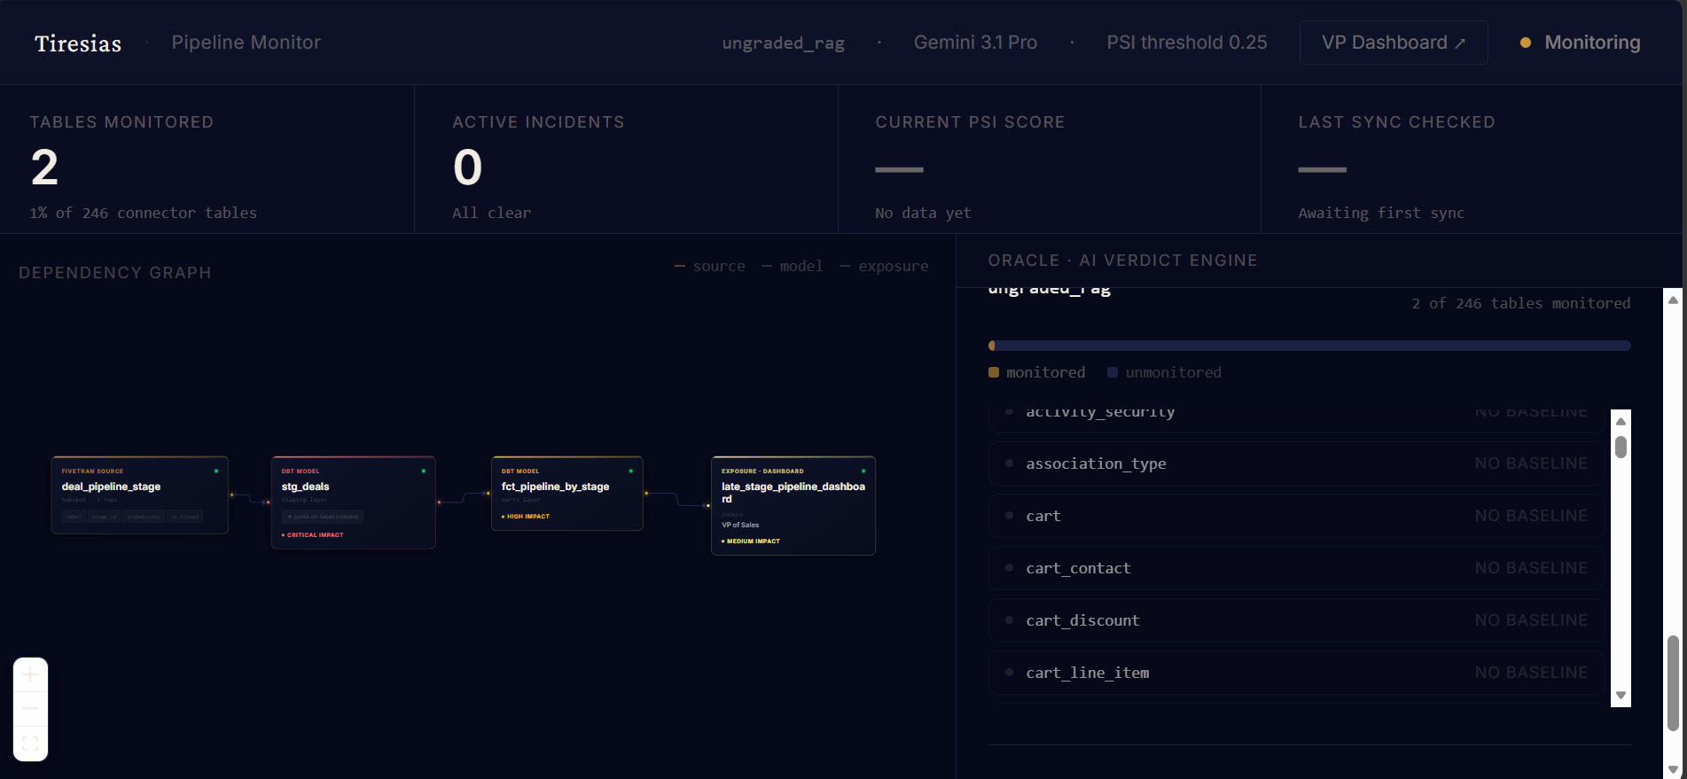Select the fct_pipeline_by_stage model node
The image size is (1687, 779).
pos(567,494)
